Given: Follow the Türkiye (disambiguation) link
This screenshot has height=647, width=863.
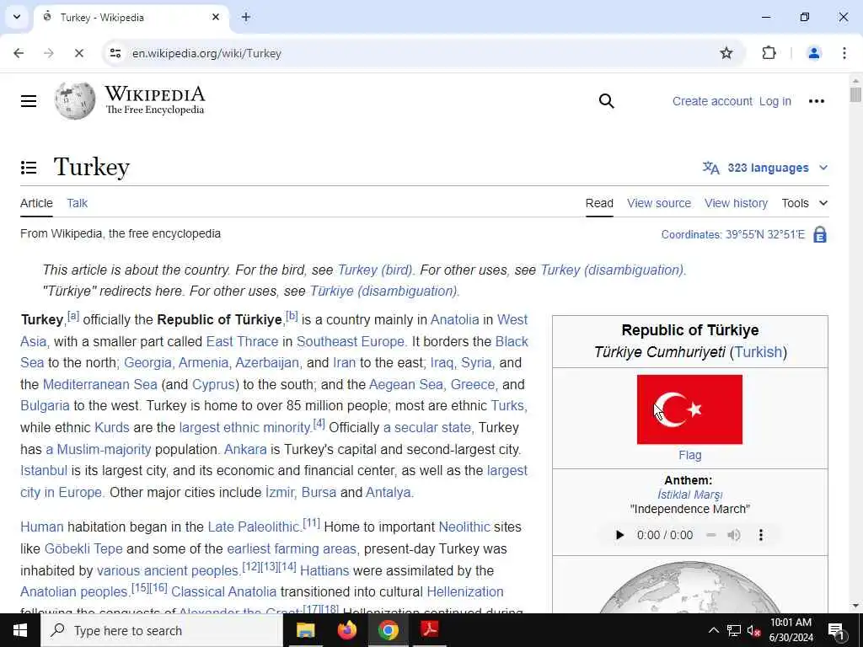Looking at the screenshot, I should [x=383, y=291].
